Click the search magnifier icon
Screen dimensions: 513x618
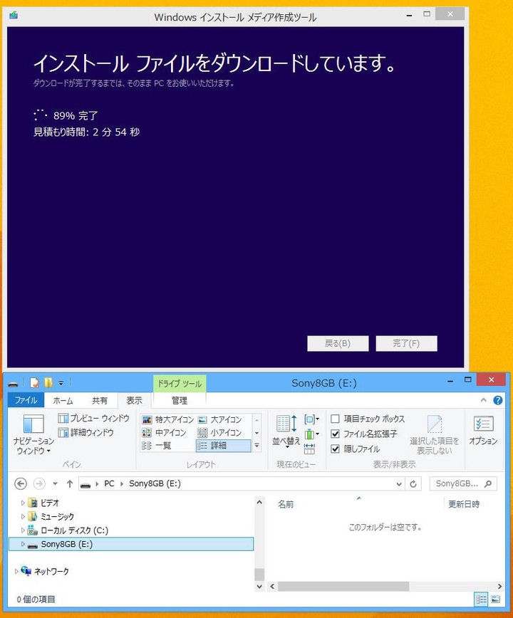pos(488,483)
